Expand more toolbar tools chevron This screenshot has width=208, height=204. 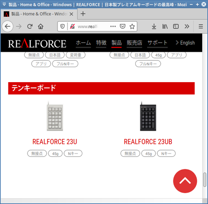[187, 26]
